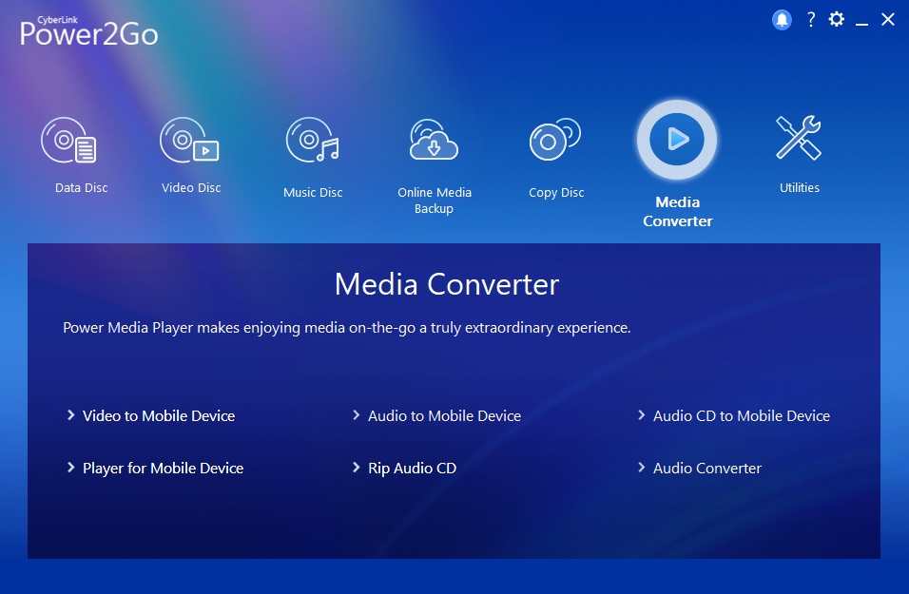This screenshot has height=594, width=909.
Task: Click the chevron beside Audio Converter
Action: [x=641, y=467]
